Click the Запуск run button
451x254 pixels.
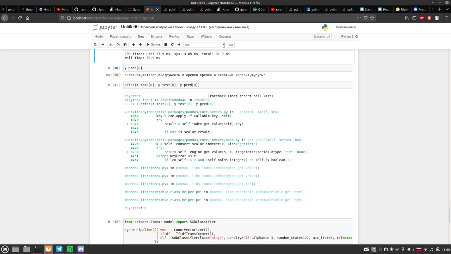click(x=153, y=45)
